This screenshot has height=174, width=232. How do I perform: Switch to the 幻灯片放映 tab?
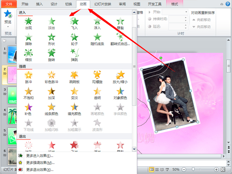(103, 4)
